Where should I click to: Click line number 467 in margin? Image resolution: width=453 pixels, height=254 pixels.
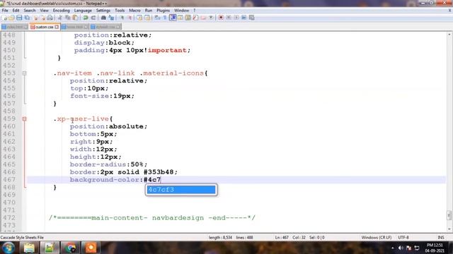pyautogui.click(x=9, y=180)
